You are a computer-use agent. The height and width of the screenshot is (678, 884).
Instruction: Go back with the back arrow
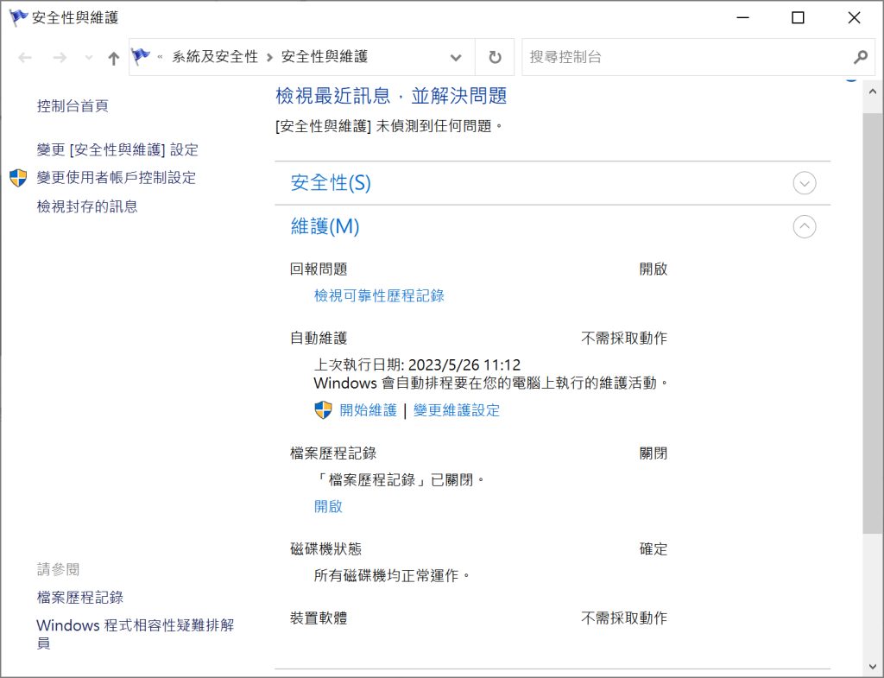coord(25,58)
